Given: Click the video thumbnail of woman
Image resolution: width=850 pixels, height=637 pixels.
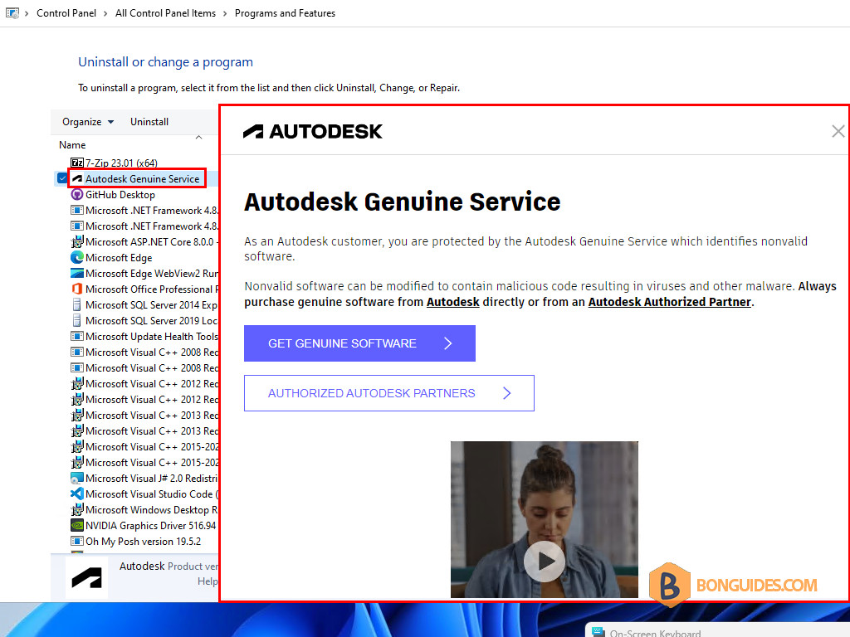Looking at the screenshot, I should pyautogui.click(x=545, y=519).
